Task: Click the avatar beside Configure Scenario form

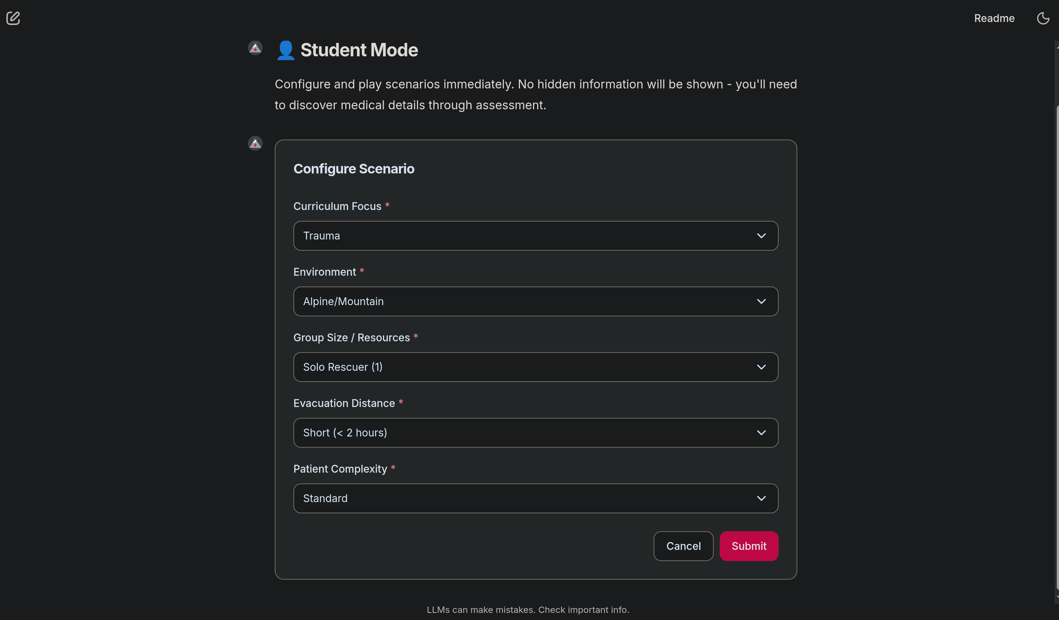Action: 255,143
